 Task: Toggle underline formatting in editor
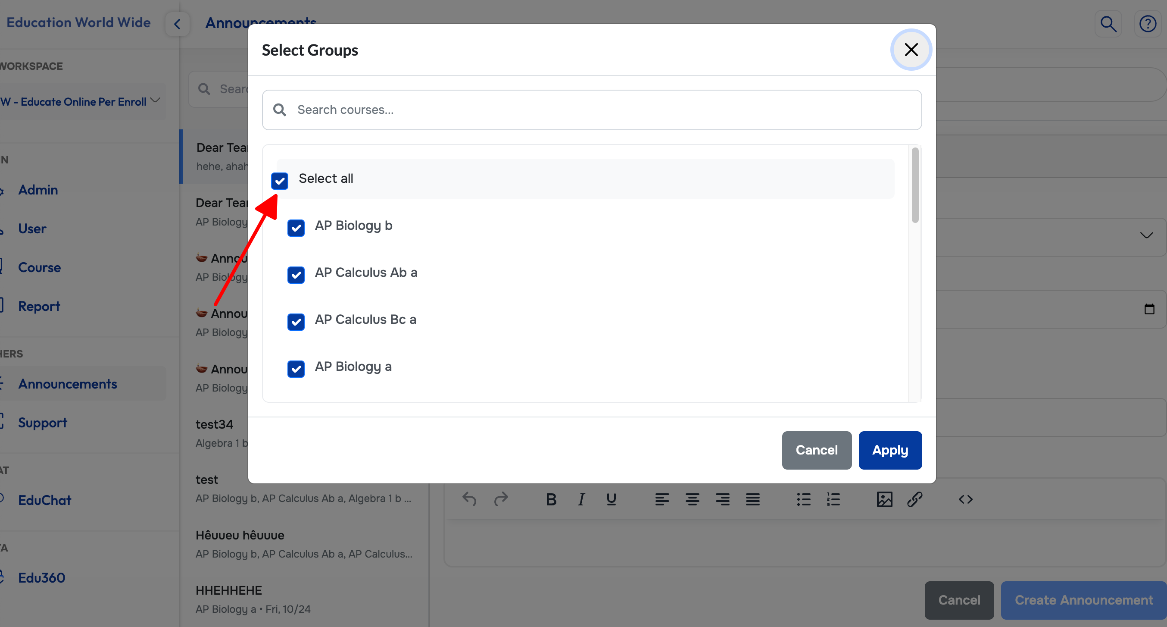pyautogui.click(x=611, y=499)
